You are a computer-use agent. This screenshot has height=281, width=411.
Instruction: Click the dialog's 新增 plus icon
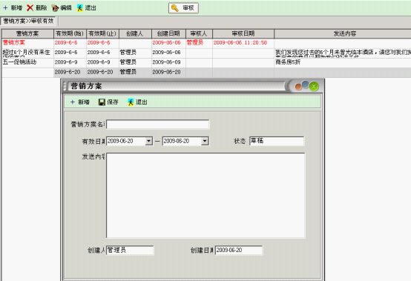[x=73, y=102]
